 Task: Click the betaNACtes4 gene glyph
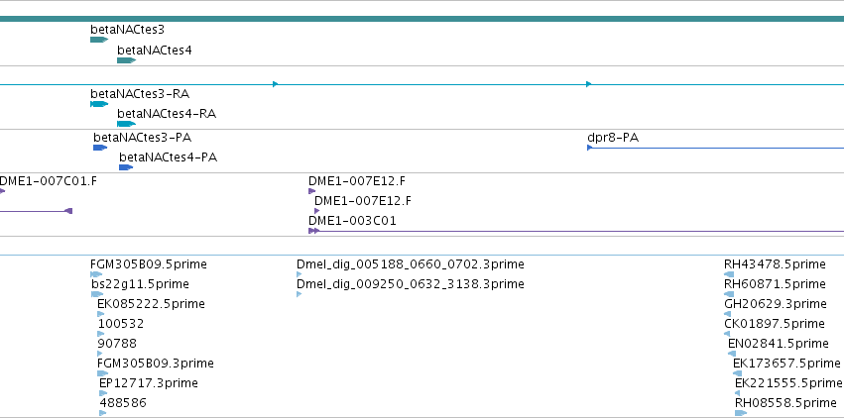coord(126,60)
